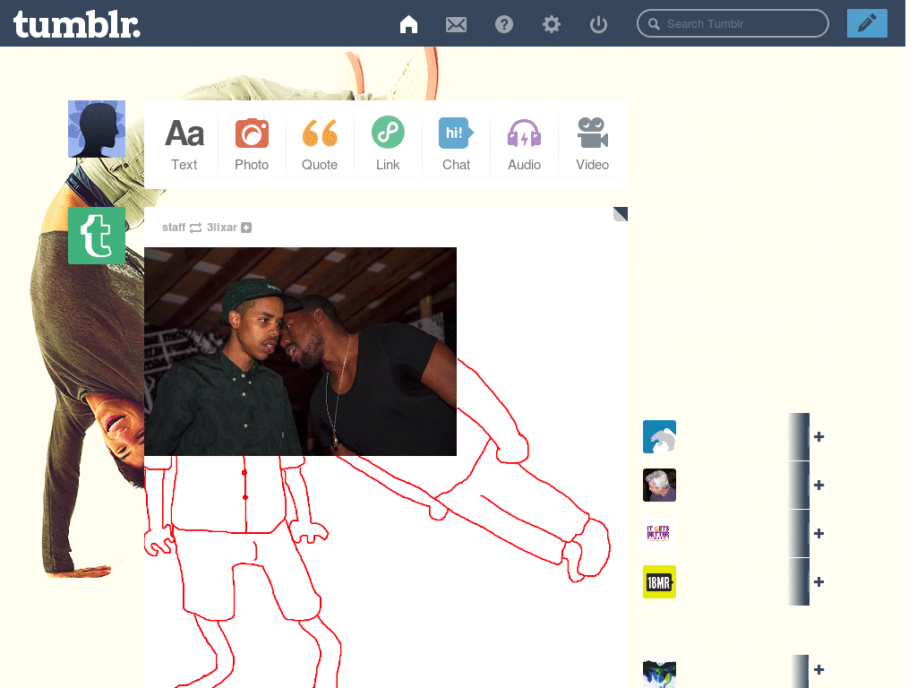
Task: Open the reblogged photo of two men
Action: (x=300, y=351)
